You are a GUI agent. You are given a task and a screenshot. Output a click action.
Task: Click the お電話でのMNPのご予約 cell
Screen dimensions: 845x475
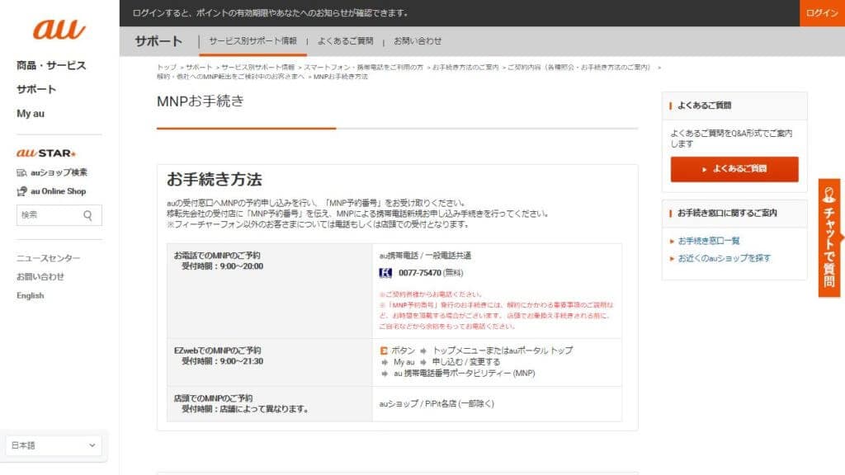click(x=270, y=291)
